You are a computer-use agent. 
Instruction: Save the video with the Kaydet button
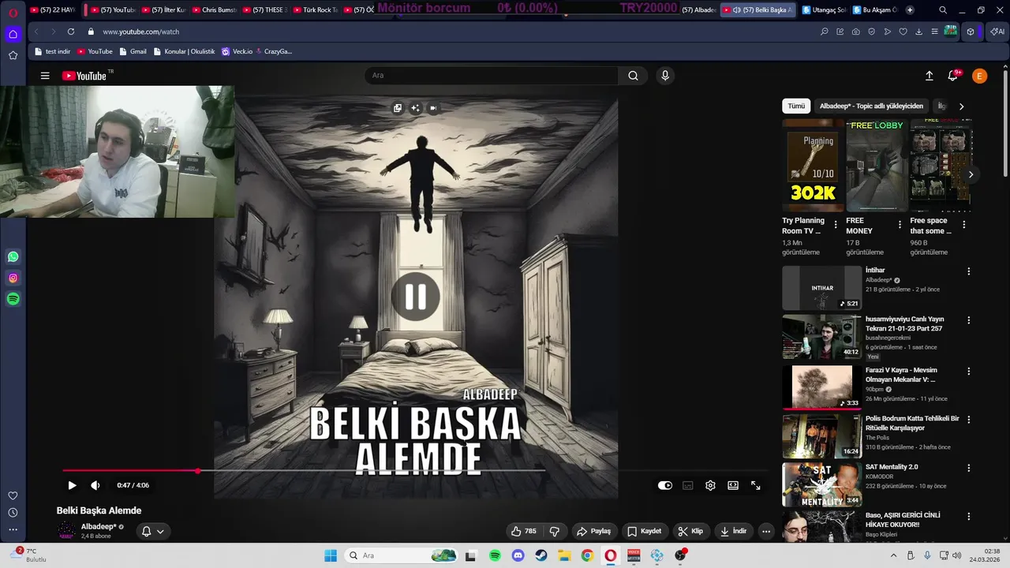point(645,531)
